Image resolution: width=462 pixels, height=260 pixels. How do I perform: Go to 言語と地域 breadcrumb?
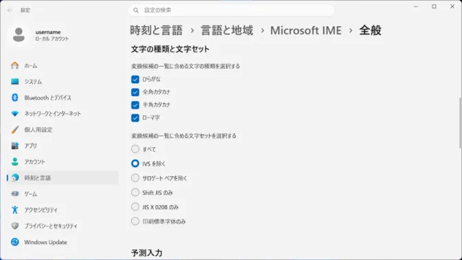coord(227,30)
